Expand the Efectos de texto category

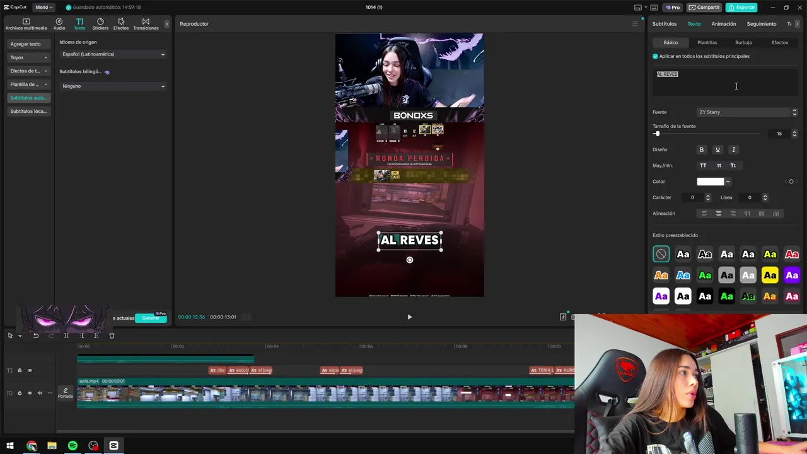point(28,71)
